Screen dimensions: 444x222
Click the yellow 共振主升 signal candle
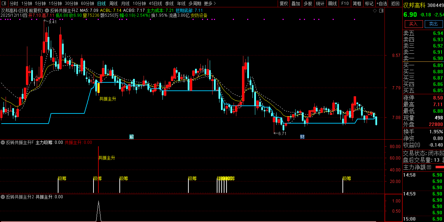tap(99, 88)
